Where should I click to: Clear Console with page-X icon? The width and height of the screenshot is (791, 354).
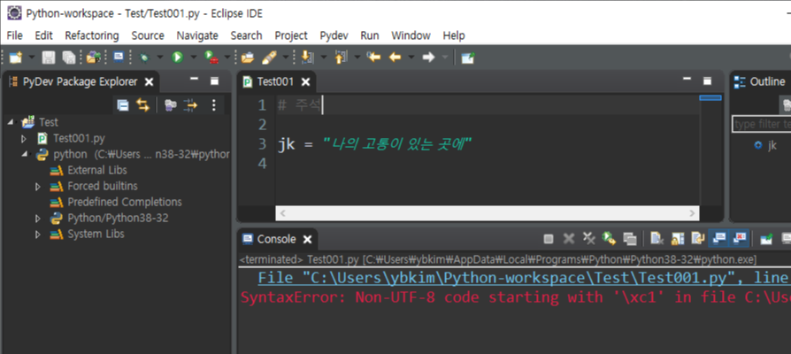click(657, 238)
